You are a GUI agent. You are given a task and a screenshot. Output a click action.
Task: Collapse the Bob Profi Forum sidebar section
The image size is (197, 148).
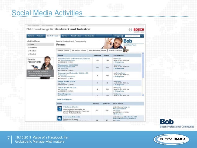tap(33, 41)
